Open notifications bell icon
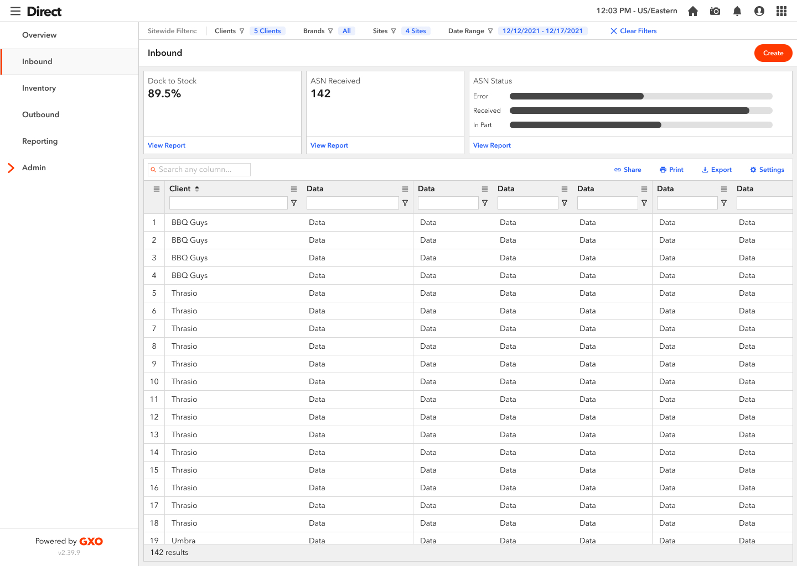 (737, 11)
